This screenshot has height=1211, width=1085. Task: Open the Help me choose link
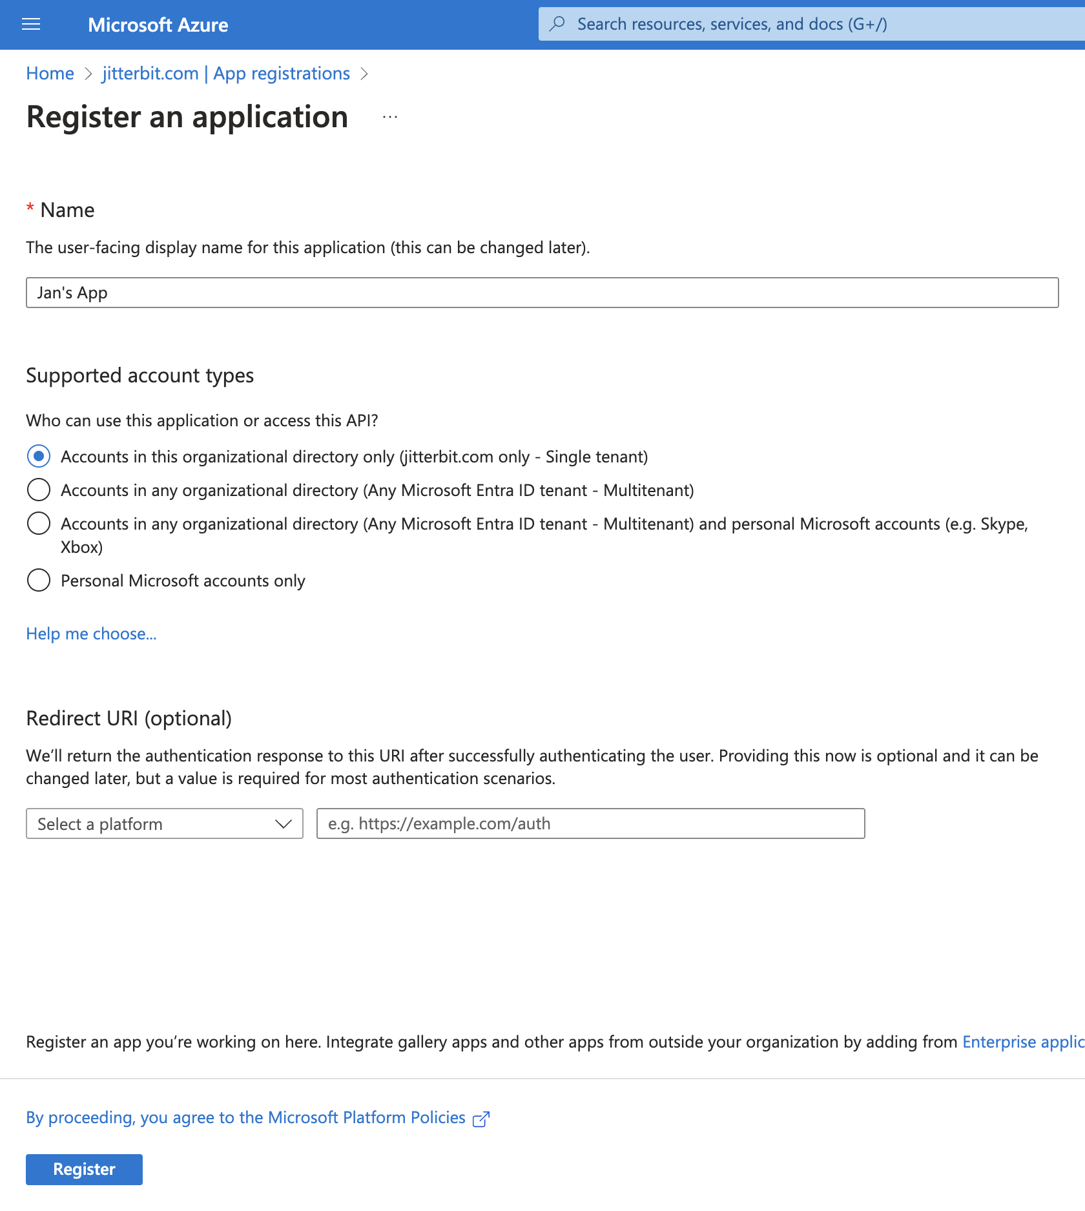tap(90, 634)
